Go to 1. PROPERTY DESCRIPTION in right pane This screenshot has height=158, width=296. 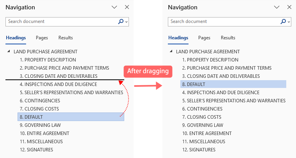click(x=210, y=60)
